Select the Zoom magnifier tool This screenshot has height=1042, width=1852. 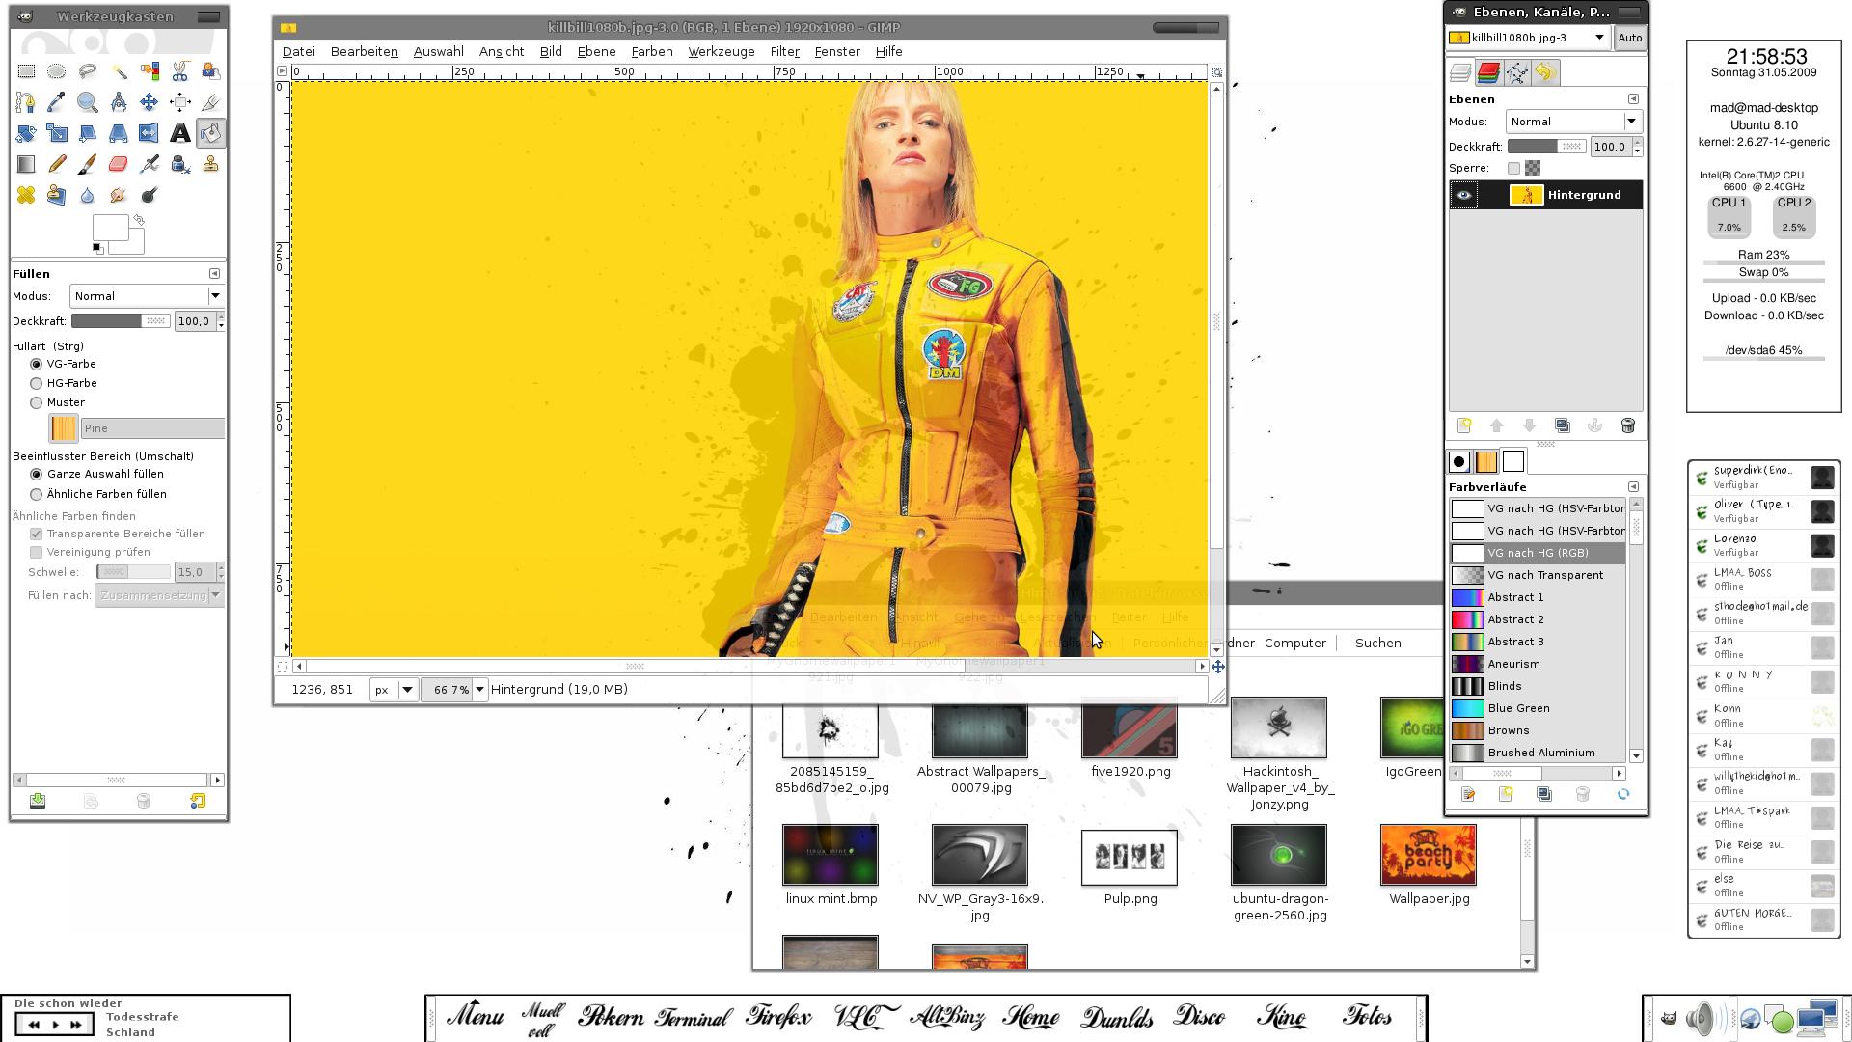88,102
